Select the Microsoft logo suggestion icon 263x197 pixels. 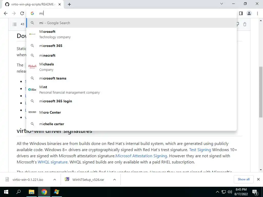(32, 34)
